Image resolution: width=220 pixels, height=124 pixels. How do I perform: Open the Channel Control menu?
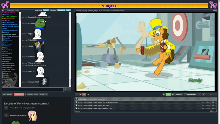[31, 95]
